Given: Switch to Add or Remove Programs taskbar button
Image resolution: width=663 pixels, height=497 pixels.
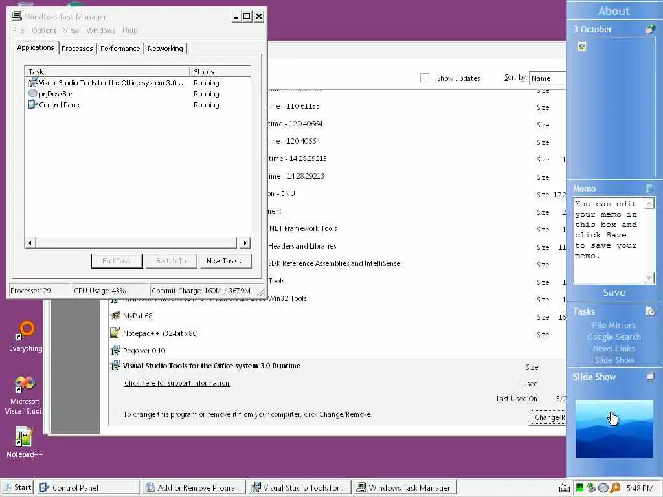Looking at the screenshot, I should pos(194,488).
